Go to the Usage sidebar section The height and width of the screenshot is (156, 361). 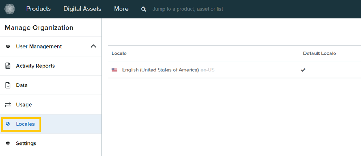(51, 105)
